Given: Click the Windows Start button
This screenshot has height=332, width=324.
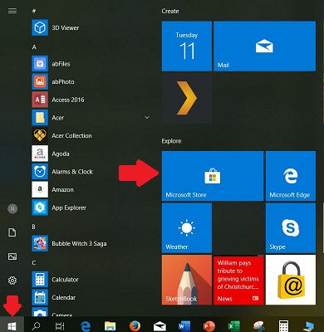Looking at the screenshot, I should [12, 325].
